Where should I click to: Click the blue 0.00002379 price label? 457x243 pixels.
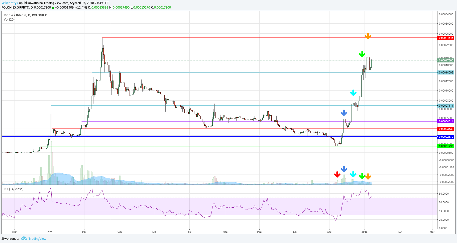(x=446, y=137)
